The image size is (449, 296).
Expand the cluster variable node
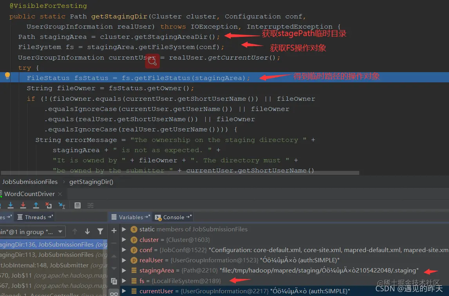(x=124, y=240)
